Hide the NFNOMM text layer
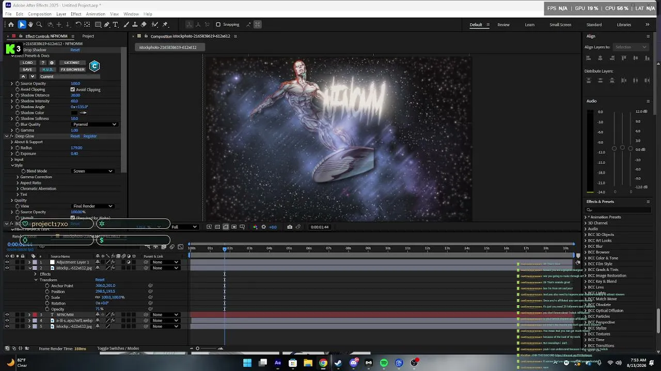 pos(7,315)
